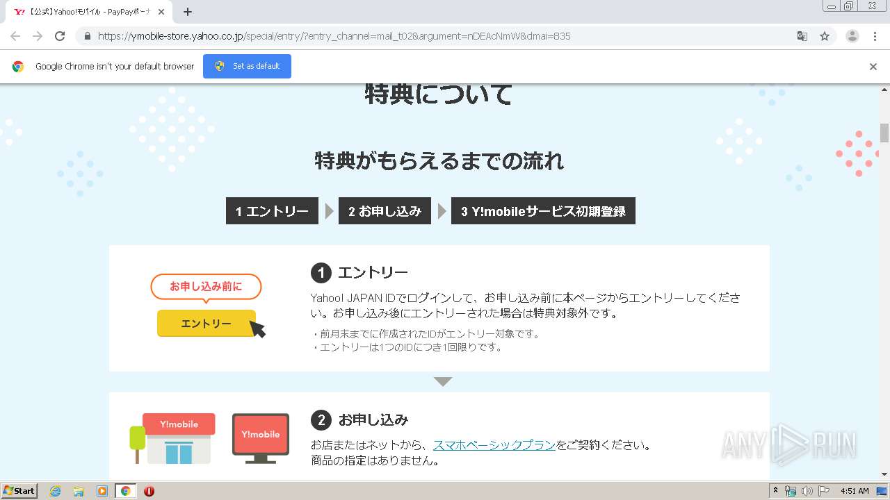
Task: Go back with the browser back arrow
Action: pyautogui.click(x=15, y=36)
